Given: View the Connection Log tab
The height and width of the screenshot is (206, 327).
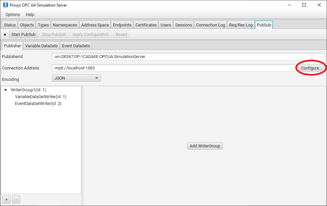Looking at the screenshot, I should [x=210, y=25].
